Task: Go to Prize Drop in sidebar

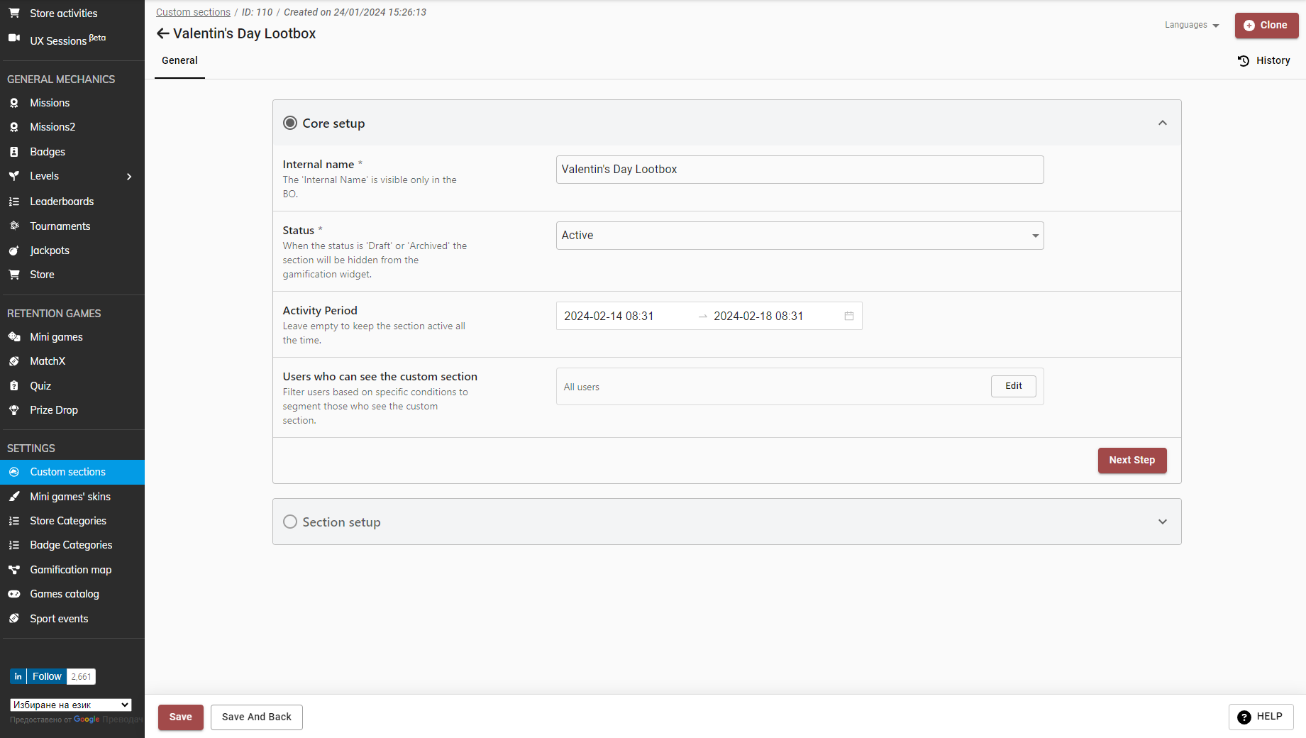Action: click(53, 410)
